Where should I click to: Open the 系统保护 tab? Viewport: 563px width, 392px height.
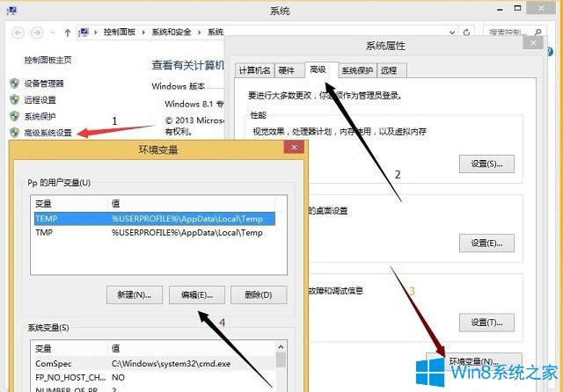pos(357,70)
